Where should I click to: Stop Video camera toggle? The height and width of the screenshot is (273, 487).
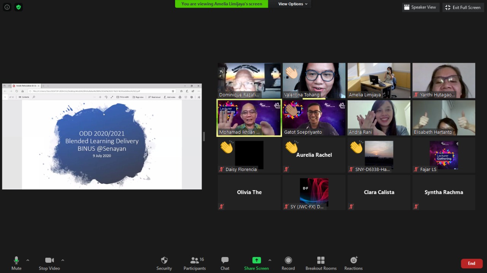pyautogui.click(x=49, y=263)
